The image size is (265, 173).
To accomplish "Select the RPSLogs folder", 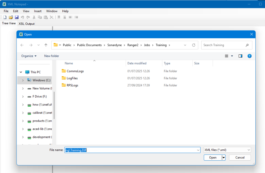I will coord(72,85).
